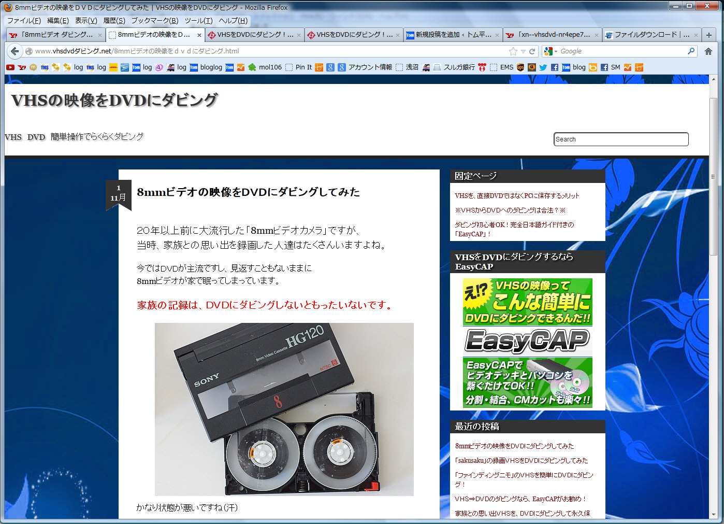Open the 編集(E) menu
The image size is (724, 524).
coord(58,21)
